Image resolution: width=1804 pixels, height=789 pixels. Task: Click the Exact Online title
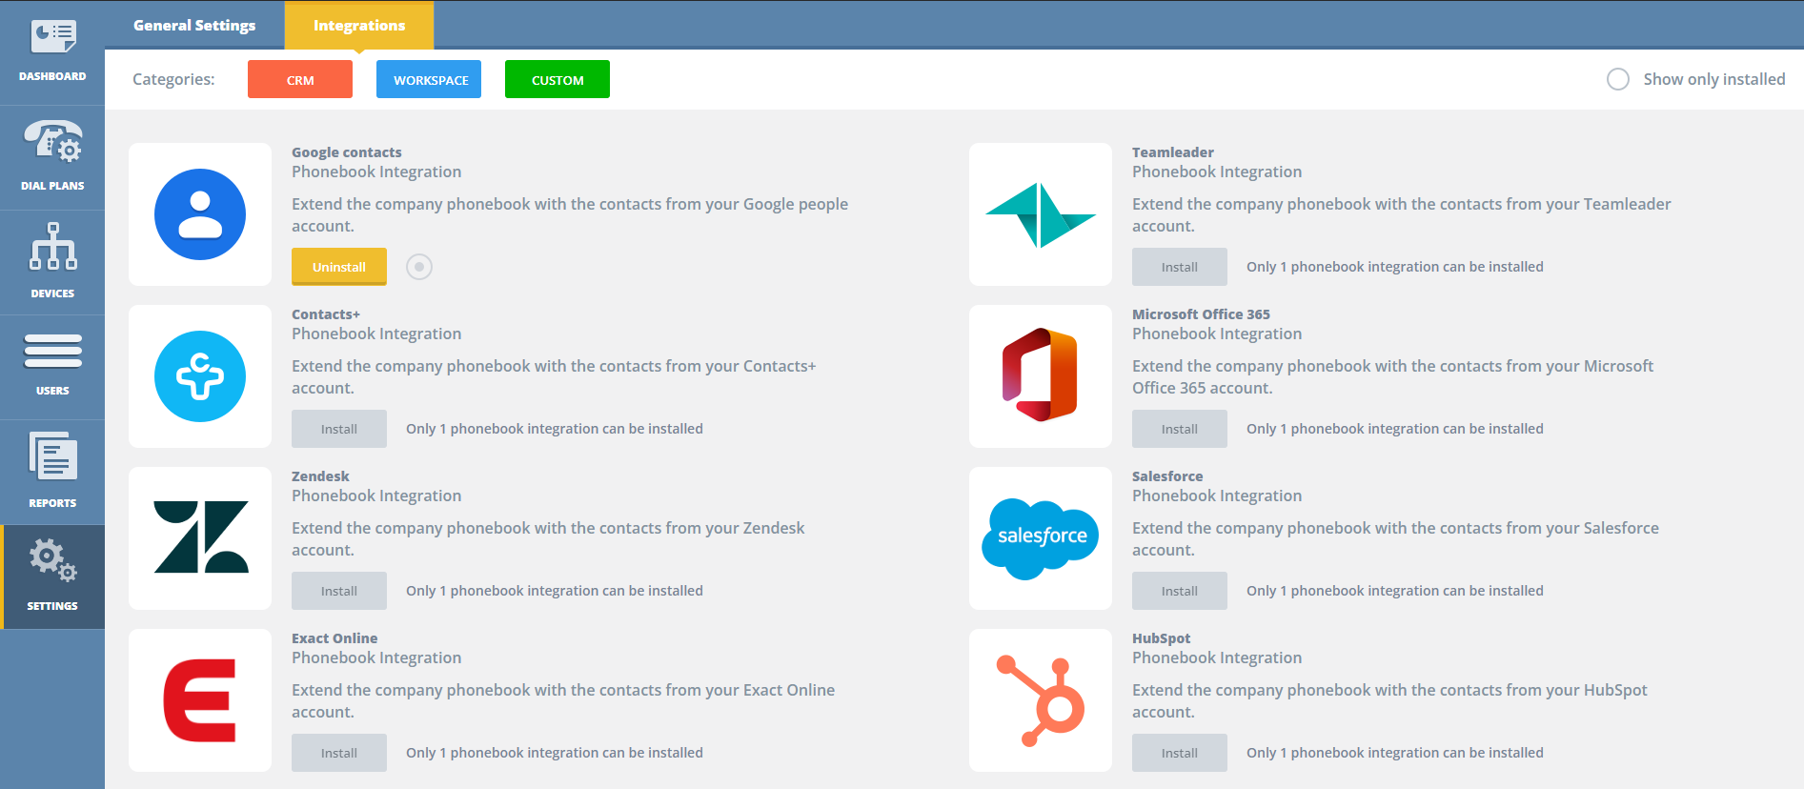[334, 638]
